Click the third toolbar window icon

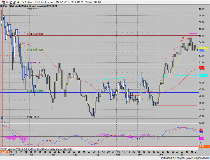10,2
